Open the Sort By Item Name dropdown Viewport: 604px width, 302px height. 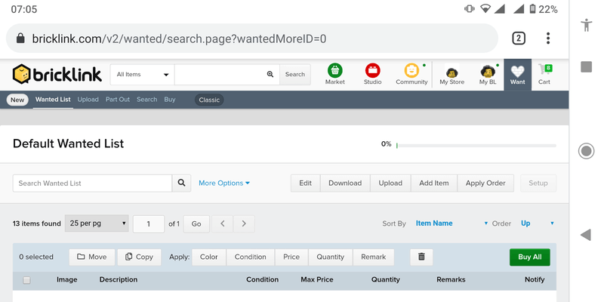(x=451, y=223)
